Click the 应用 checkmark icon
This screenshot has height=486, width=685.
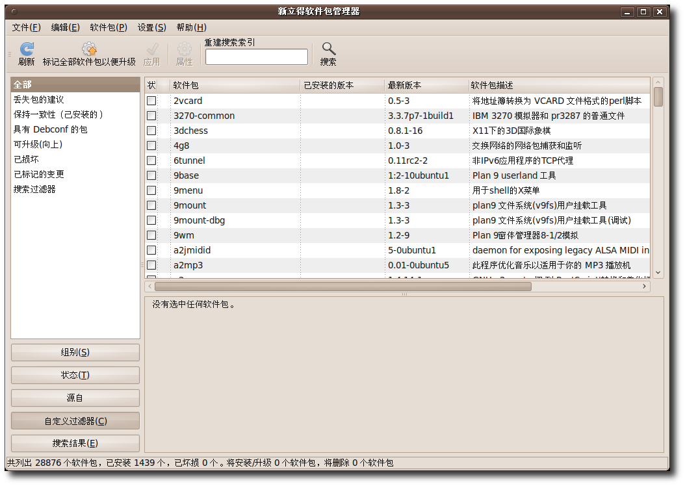coord(151,49)
